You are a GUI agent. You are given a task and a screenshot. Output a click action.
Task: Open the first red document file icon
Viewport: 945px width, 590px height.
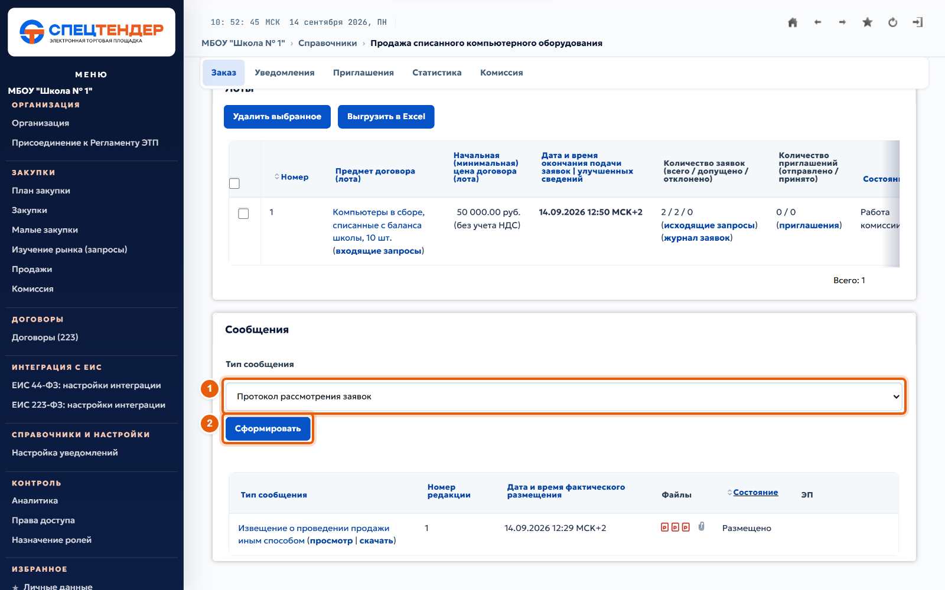click(664, 527)
